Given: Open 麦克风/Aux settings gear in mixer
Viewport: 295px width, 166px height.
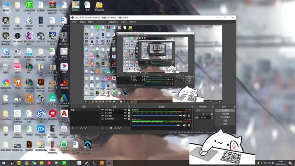Looking at the screenshot, I should coord(189,125).
